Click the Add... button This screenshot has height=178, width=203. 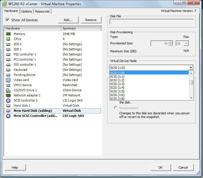(x=68, y=20)
